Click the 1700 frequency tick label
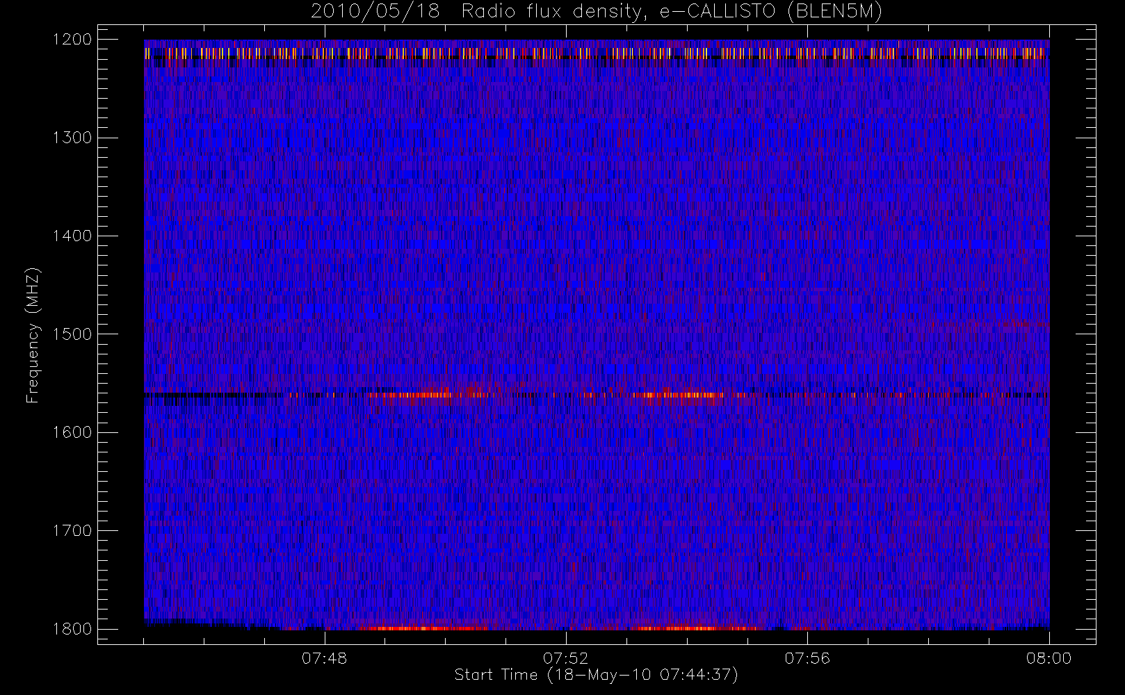This screenshot has width=1125, height=695. [72, 531]
